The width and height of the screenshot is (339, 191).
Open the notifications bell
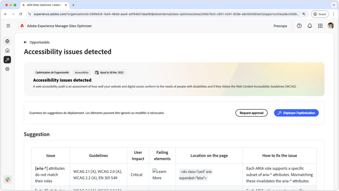point(310,26)
